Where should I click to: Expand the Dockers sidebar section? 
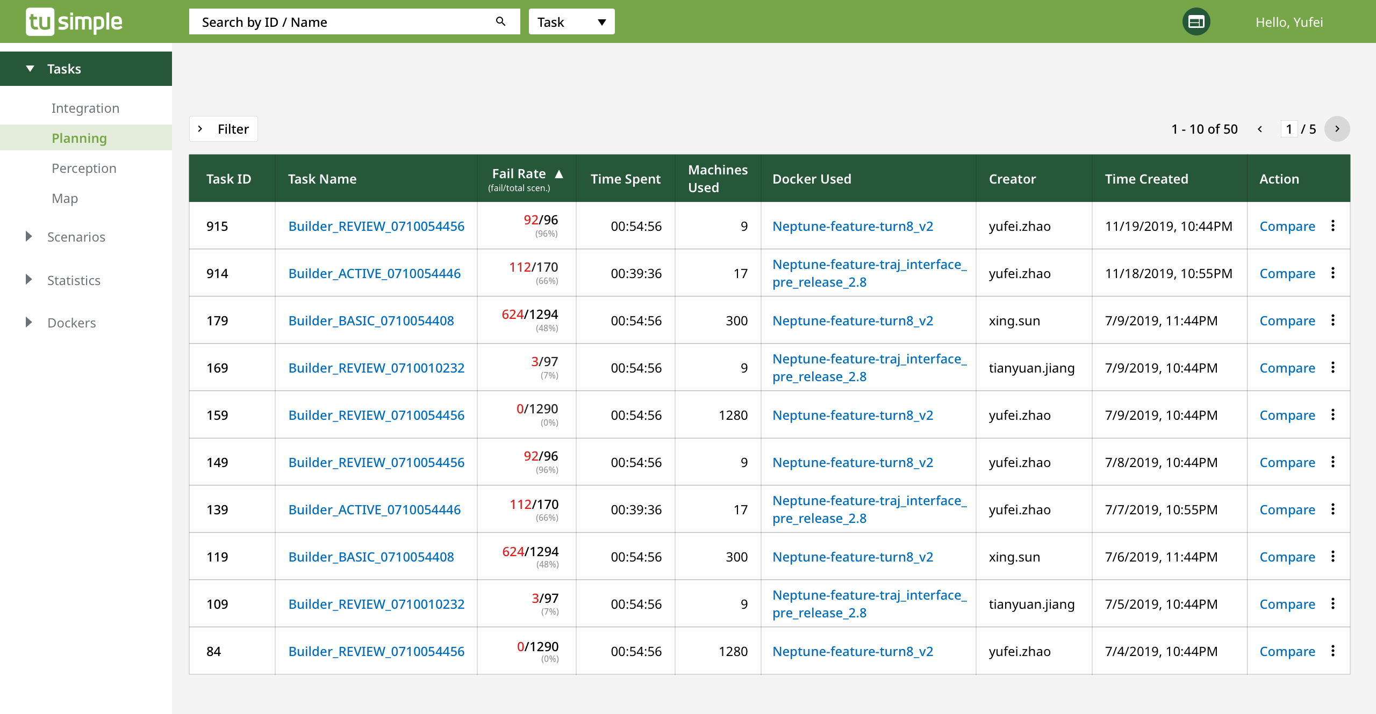(x=61, y=323)
